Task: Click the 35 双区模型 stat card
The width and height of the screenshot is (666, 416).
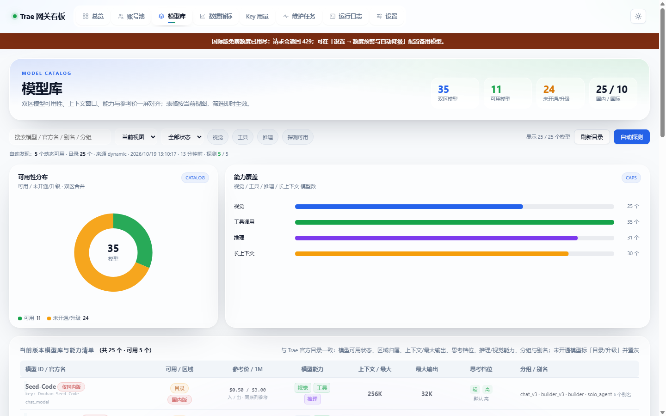Action: (x=455, y=93)
